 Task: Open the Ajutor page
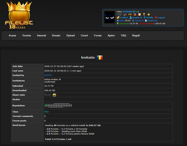[x=111, y=36]
